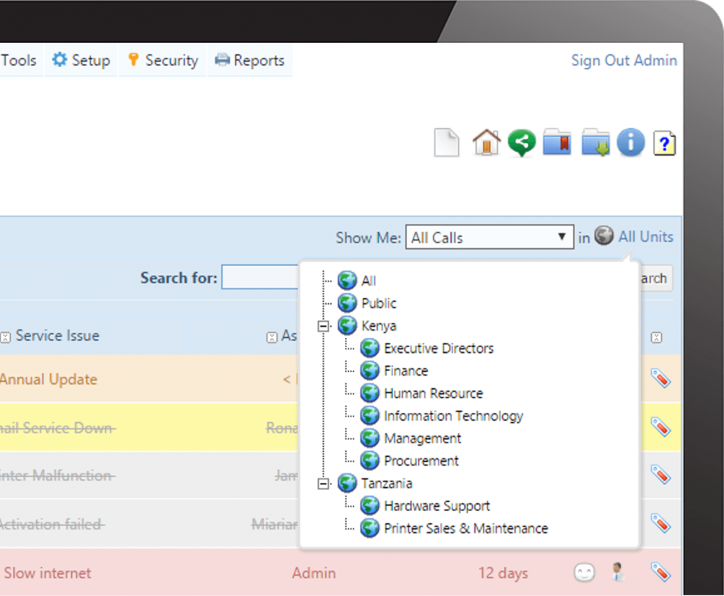724x596 pixels.
Task: Click the question mark help icon
Action: [665, 143]
